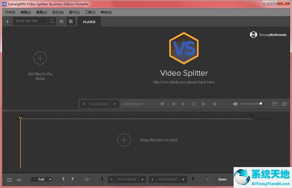Click the orange playhead marker on timeline
This screenshot has height=188, width=292.
pyautogui.click(x=20, y=118)
